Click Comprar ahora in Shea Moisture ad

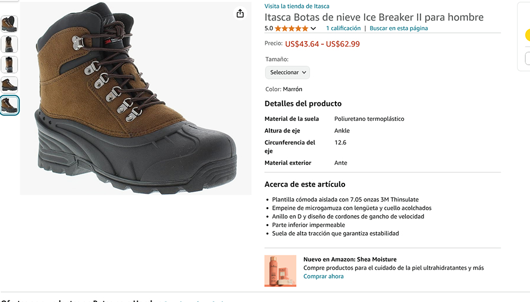tap(323, 276)
